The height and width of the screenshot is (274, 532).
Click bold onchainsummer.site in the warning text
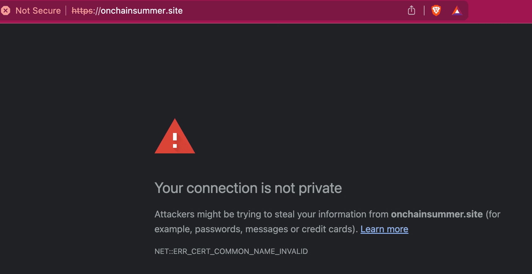(x=437, y=214)
